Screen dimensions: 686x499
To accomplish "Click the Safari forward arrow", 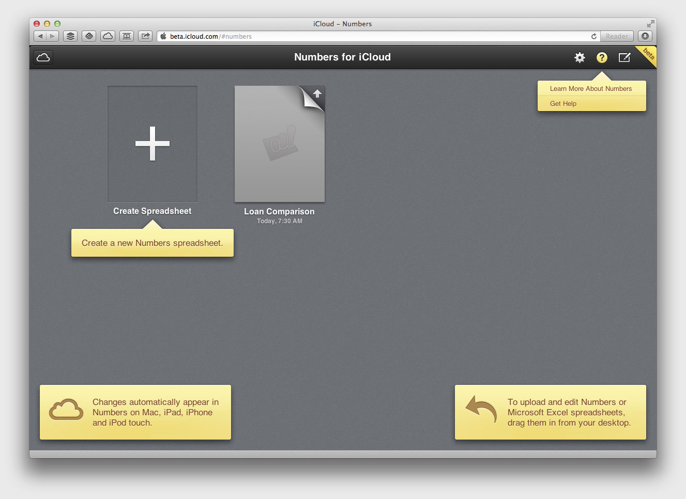I will pos(52,36).
